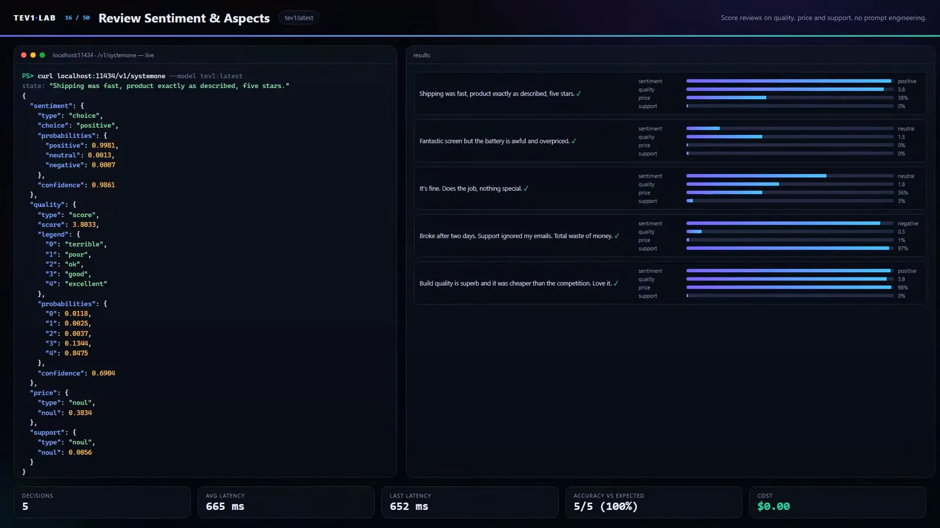
Task: Click the yellow dot in the terminal title bar
Action: pos(33,55)
